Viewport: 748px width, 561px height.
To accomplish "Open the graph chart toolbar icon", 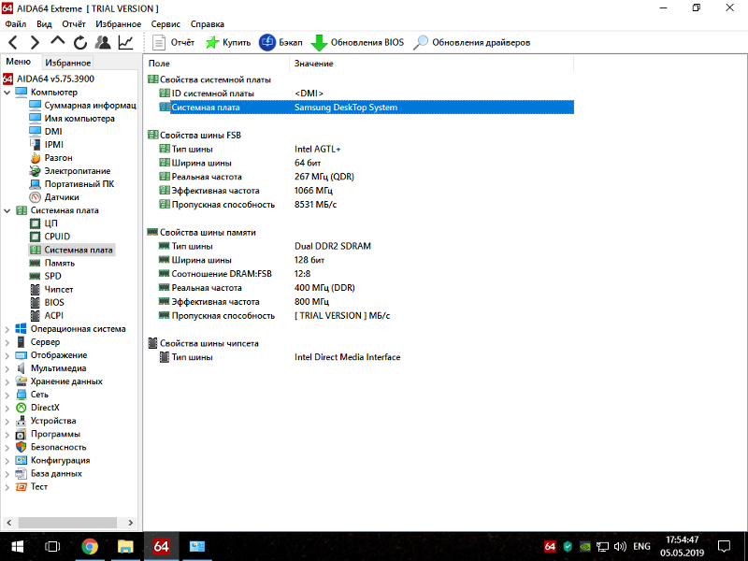I will (x=125, y=43).
